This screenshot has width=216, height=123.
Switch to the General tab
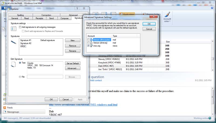15,18
